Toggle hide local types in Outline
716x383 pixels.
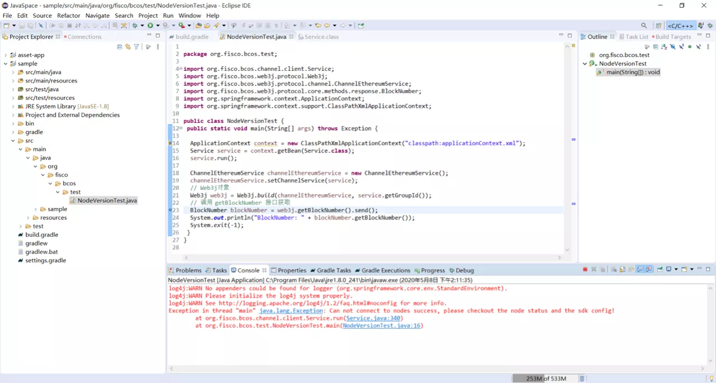(699, 47)
